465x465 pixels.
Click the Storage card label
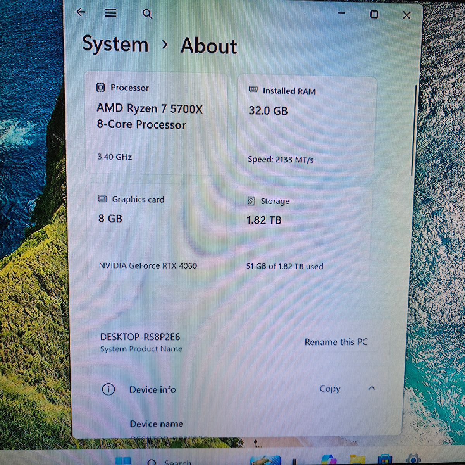point(275,201)
